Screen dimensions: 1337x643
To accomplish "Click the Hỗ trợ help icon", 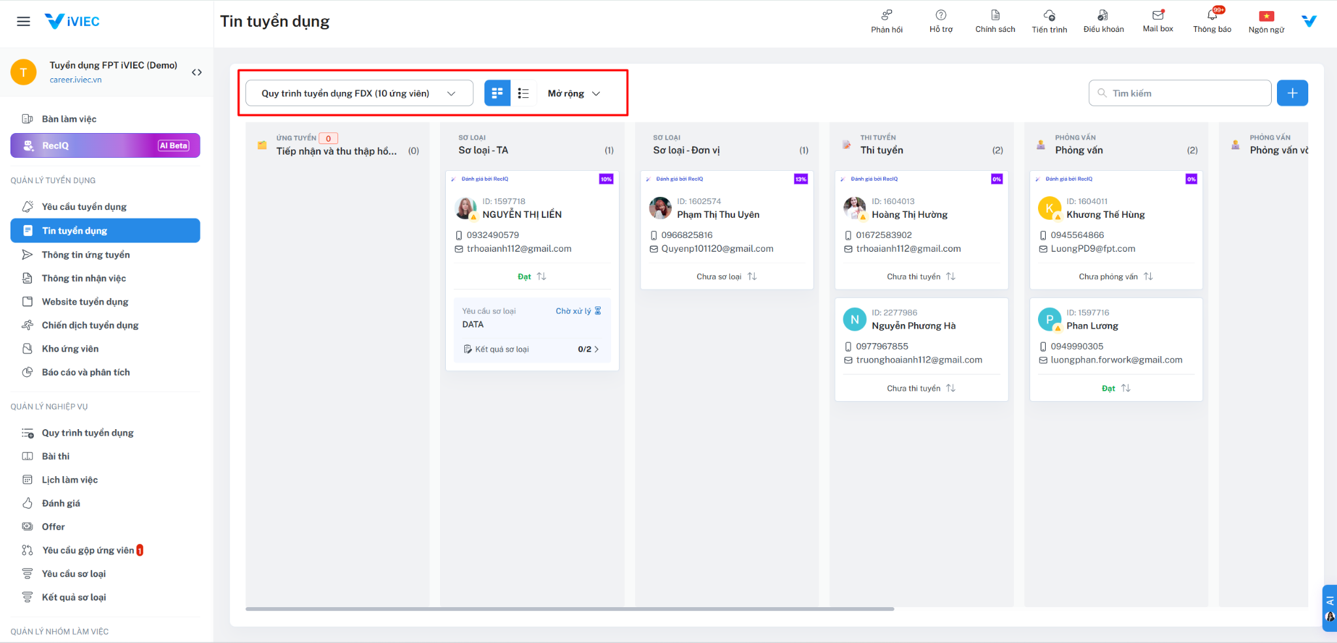I will point(941,16).
